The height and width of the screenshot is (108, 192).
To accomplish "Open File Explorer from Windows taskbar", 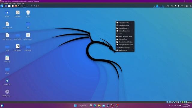I will [99, 106].
